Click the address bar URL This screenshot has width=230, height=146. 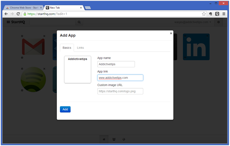(x=47, y=14)
